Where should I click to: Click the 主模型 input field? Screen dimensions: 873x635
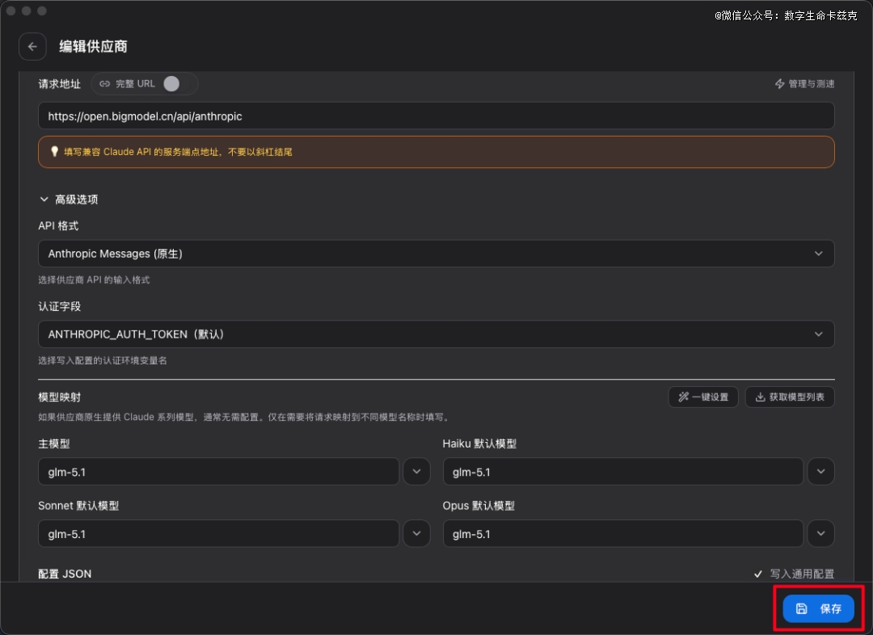click(218, 472)
